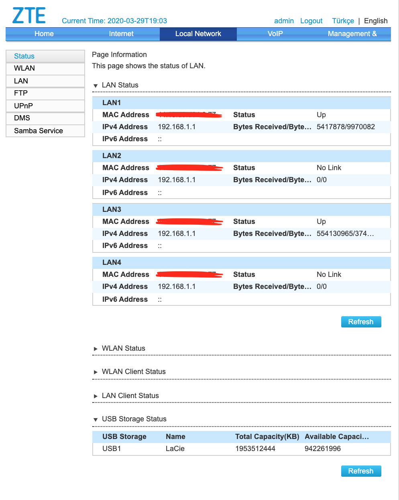Screen dimensions: 399x500
Task: Select LAN3 IPv4 address 192.168.1.1
Action: point(177,234)
